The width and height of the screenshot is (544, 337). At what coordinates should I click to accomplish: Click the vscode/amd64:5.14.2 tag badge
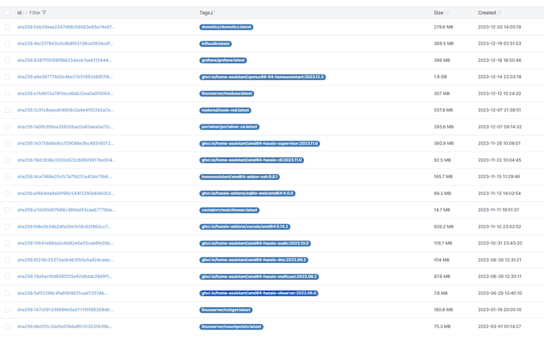pos(245,227)
